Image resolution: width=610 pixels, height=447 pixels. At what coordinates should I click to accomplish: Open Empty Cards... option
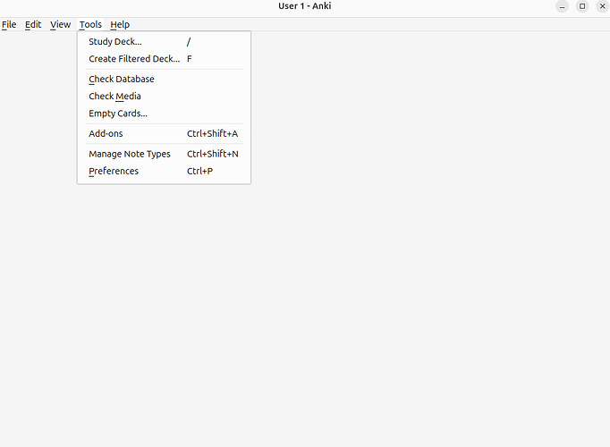click(164, 114)
